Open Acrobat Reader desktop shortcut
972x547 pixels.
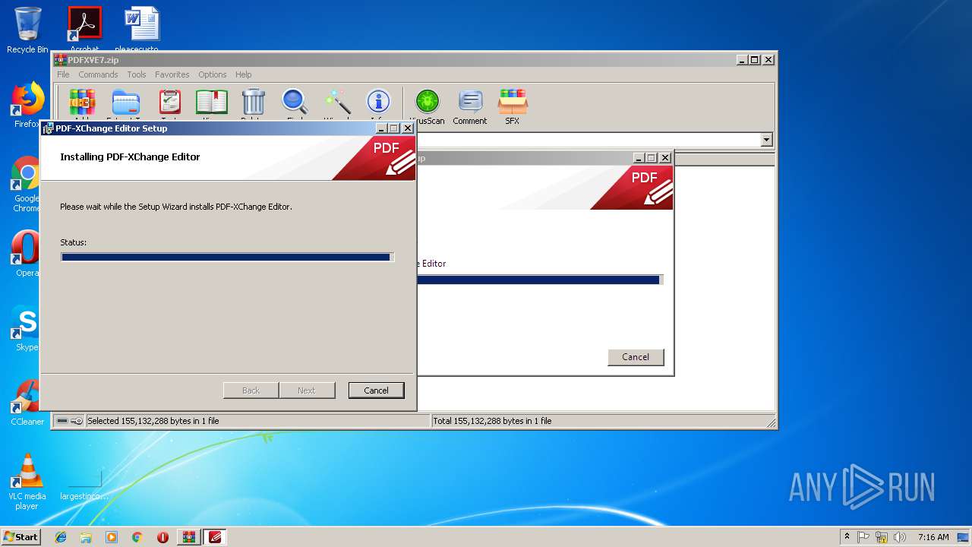pyautogui.click(x=84, y=29)
